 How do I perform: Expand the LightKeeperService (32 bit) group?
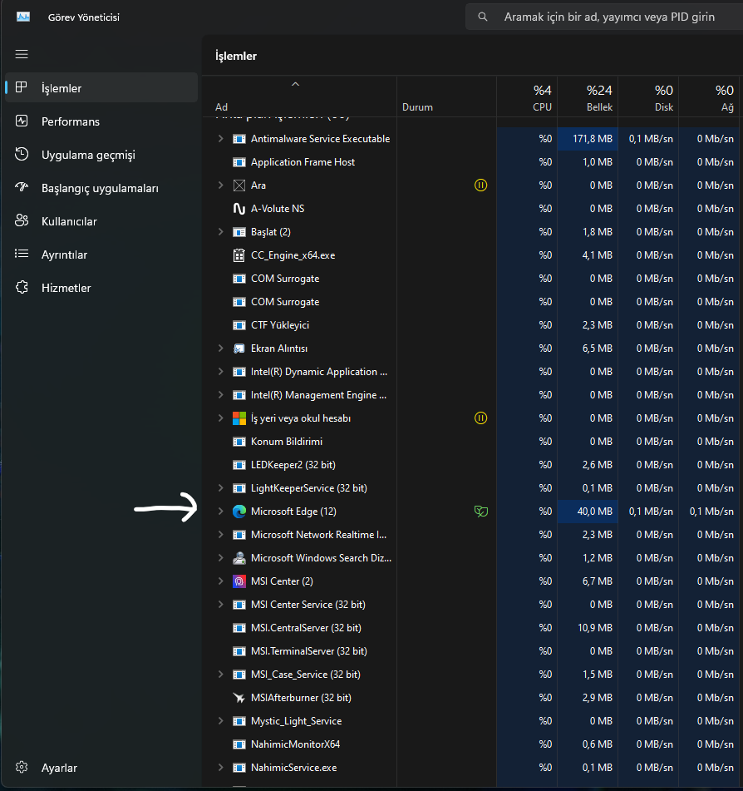pos(220,487)
